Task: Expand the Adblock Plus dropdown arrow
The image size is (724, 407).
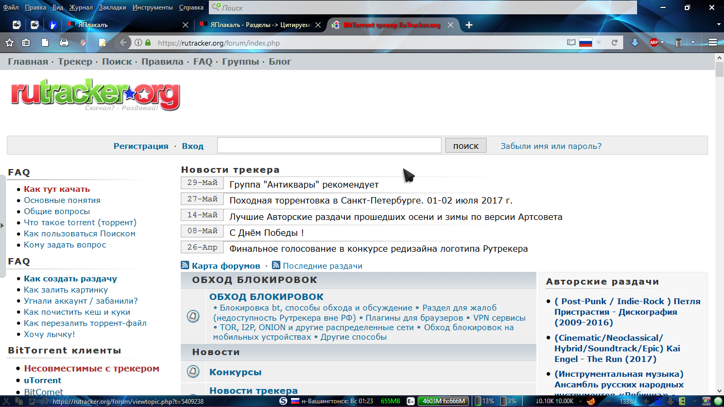Action: click(664, 42)
